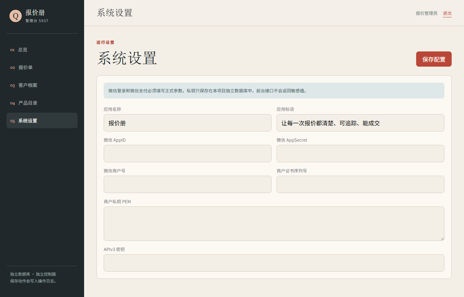Open the 总览 overview page
Image resolution: width=464 pixels, height=297 pixels.
click(42, 50)
